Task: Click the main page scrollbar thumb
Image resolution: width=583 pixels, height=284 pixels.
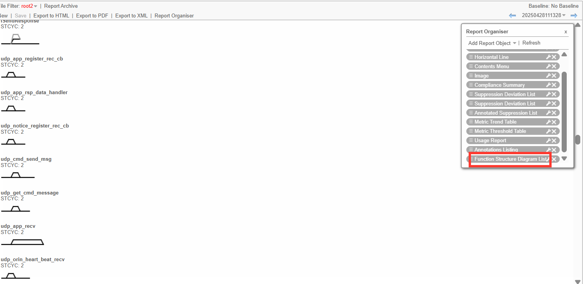Action: click(x=578, y=139)
